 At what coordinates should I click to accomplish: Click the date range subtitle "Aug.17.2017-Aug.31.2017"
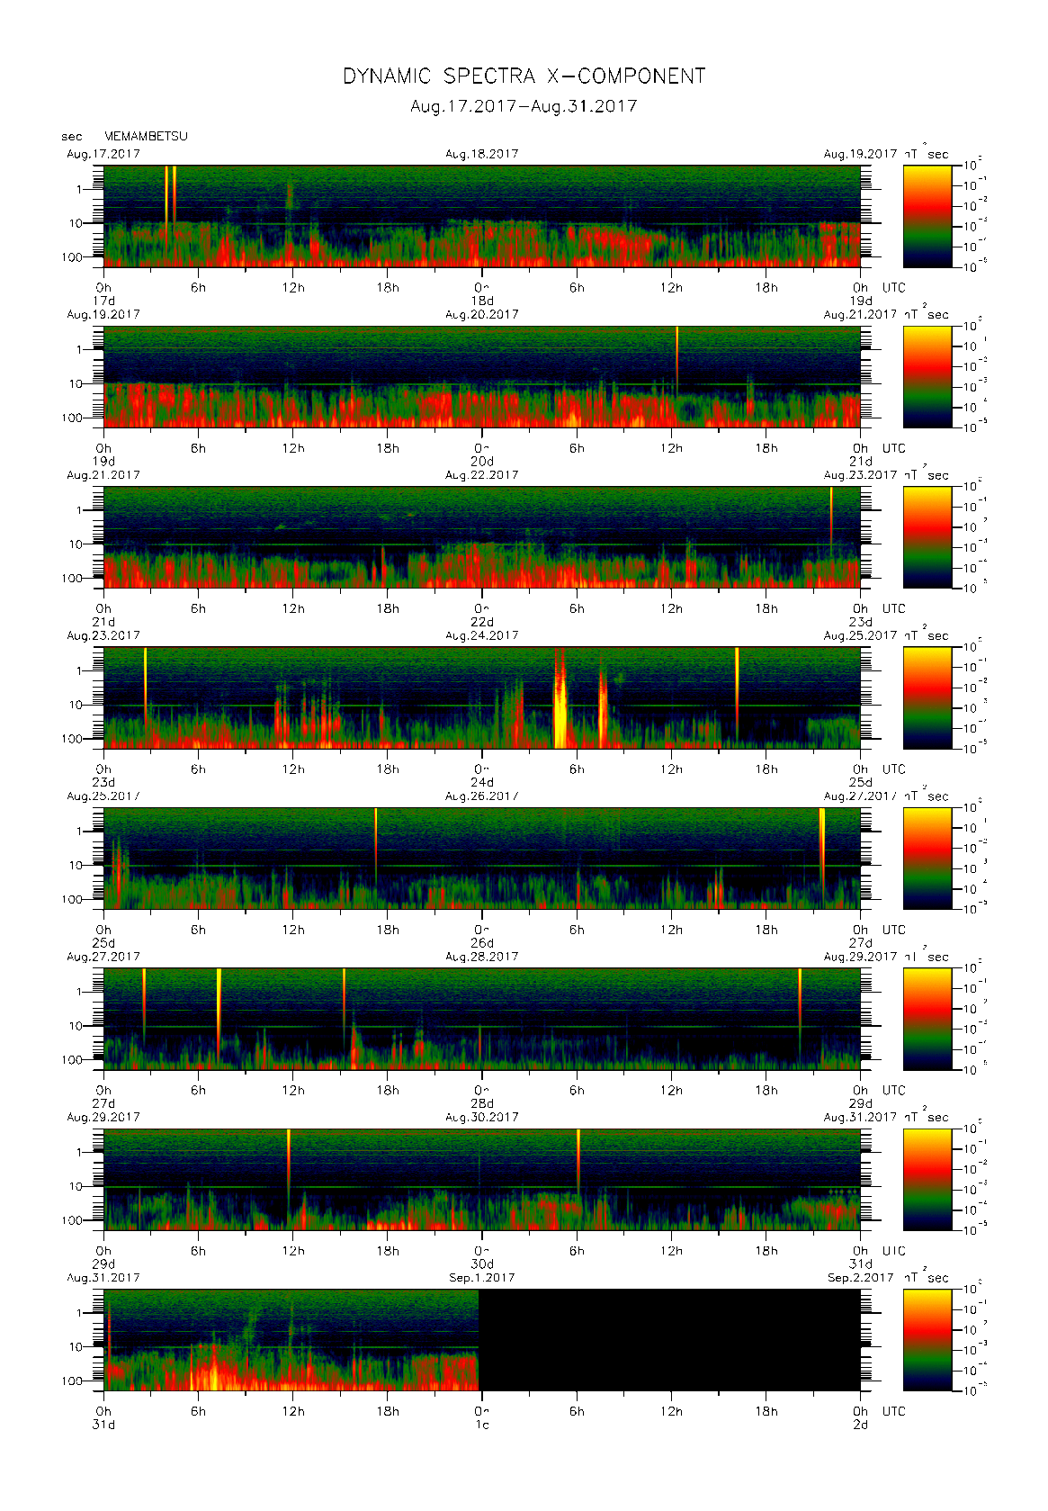524,106
